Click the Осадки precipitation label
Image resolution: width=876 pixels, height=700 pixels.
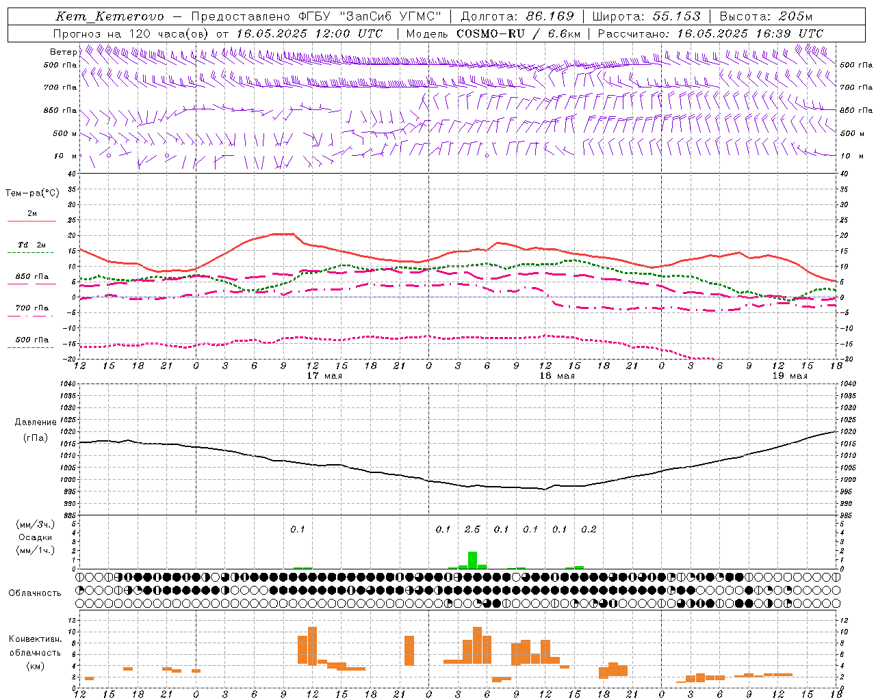(x=35, y=537)
